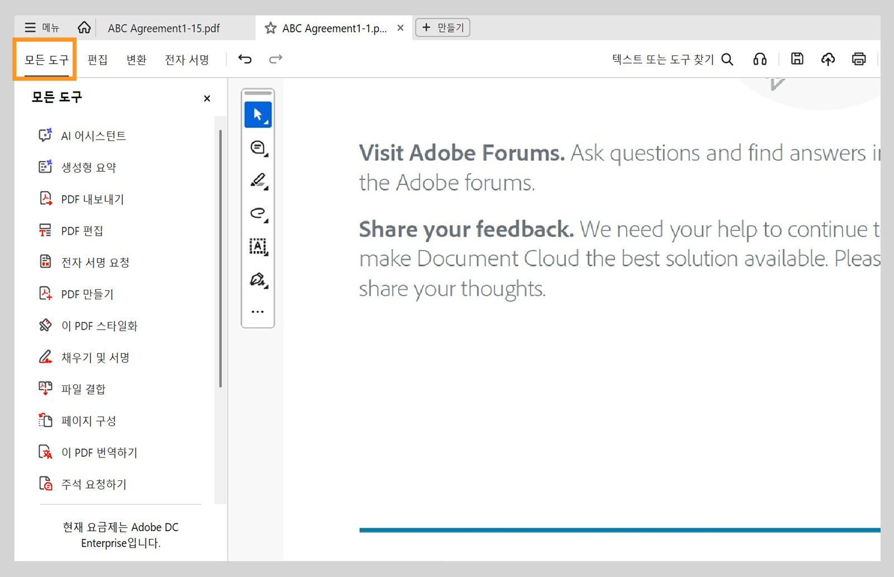Select the text box recognition tool
Viewport: 894px width, 577px height.
(258, 246)
